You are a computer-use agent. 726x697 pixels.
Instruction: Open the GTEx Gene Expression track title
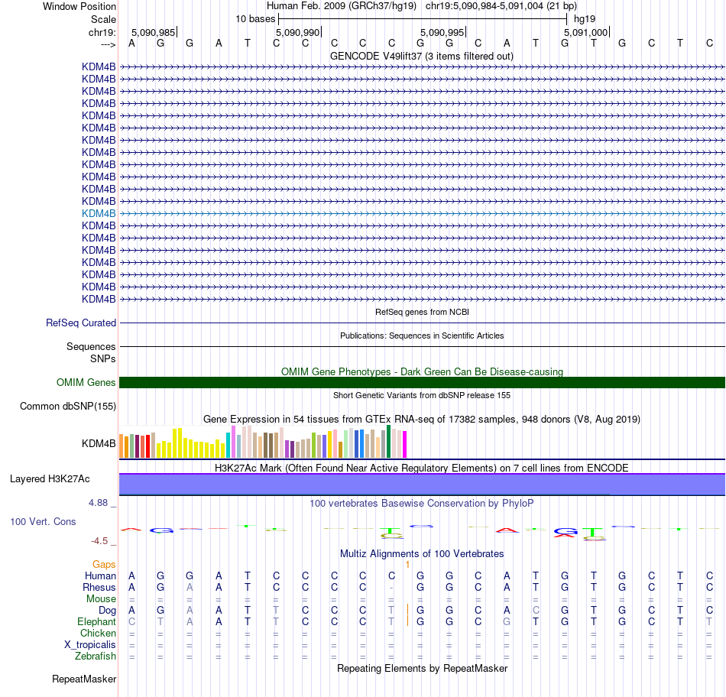tap(422, 419)
